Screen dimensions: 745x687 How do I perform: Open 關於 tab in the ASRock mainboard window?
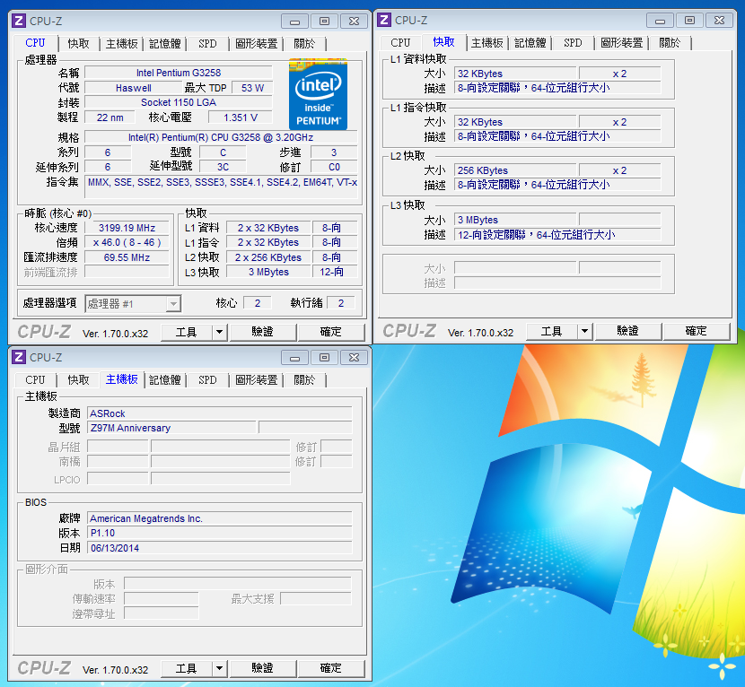[x=304, y=379]
